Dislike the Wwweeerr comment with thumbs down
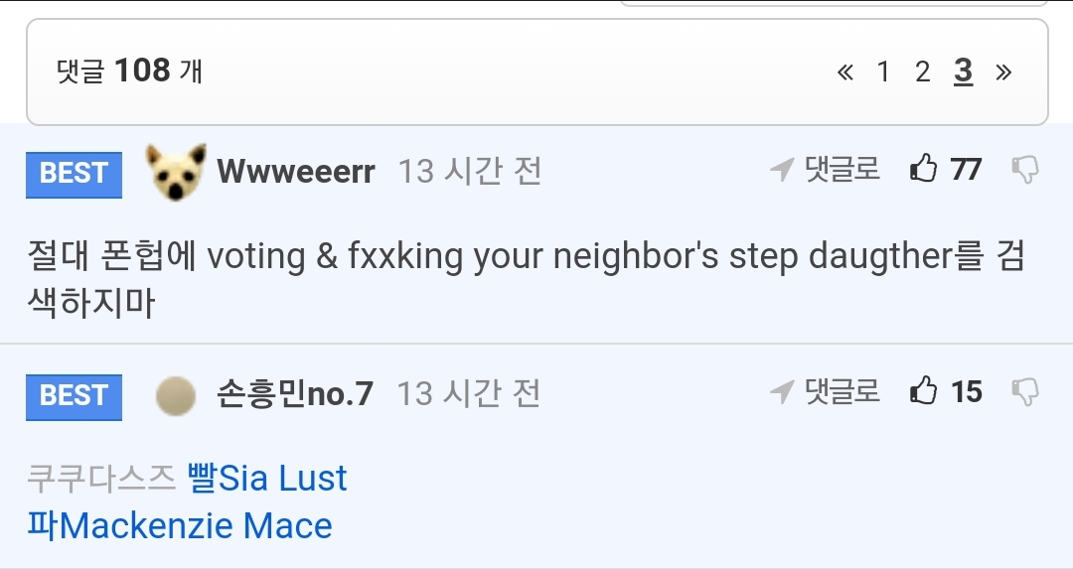Viewport: 1073px width, 569px height. pyautogui.click(x=1025, y=170)
